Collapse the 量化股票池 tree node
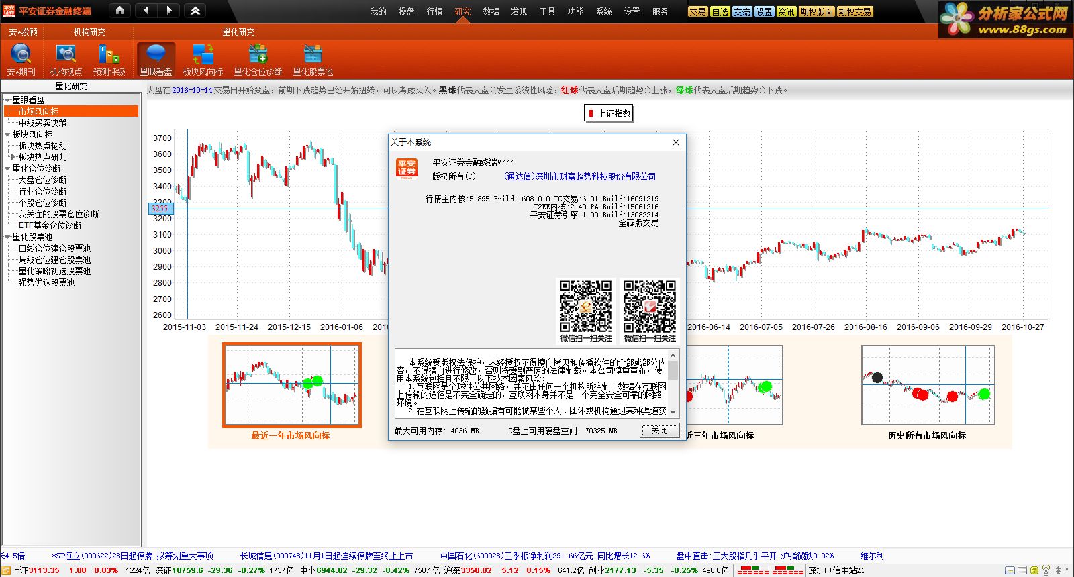Image resolution: width=1074 pixels, height=577 pixels. [x=7, y=237]
